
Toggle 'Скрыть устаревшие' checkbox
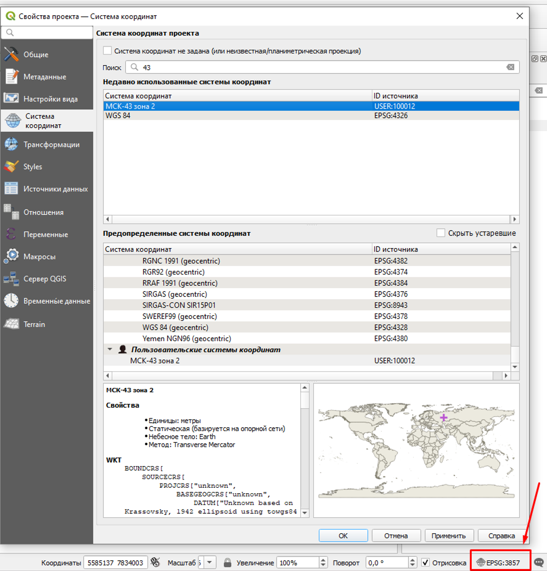[441, 233]
